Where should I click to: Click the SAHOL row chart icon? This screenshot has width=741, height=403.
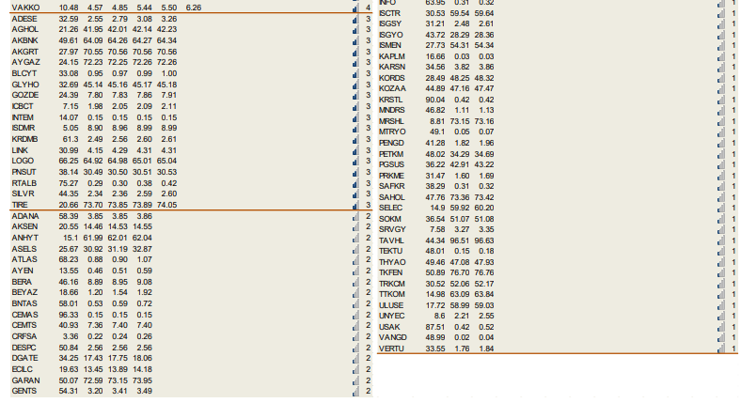click(720, 197)
